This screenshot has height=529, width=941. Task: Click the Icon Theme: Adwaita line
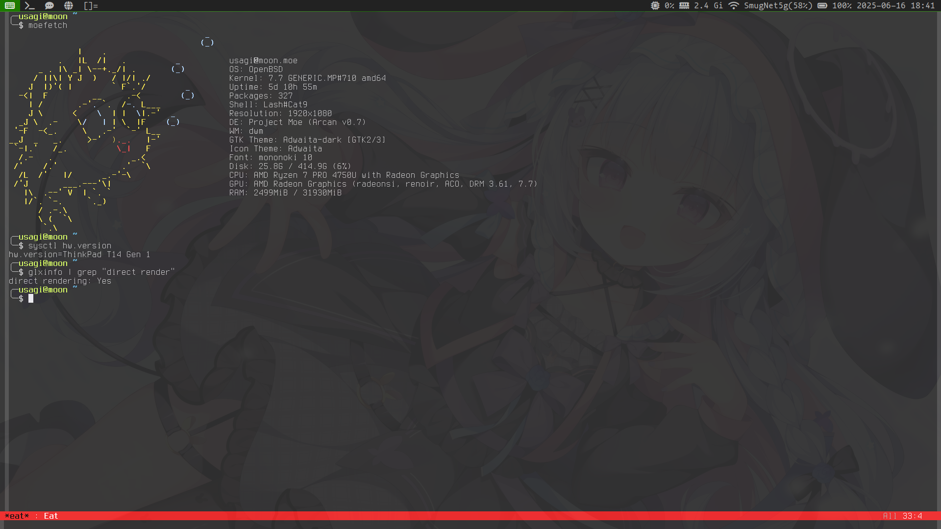coord(275,149)
